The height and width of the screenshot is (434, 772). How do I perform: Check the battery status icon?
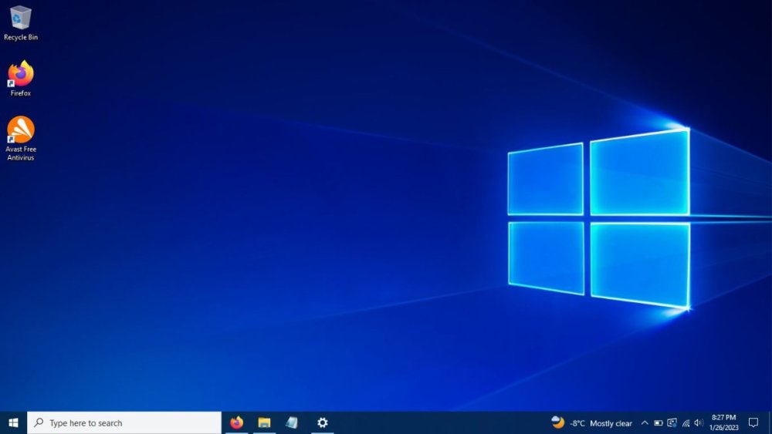pyautogui.click(x=659, y=423)
